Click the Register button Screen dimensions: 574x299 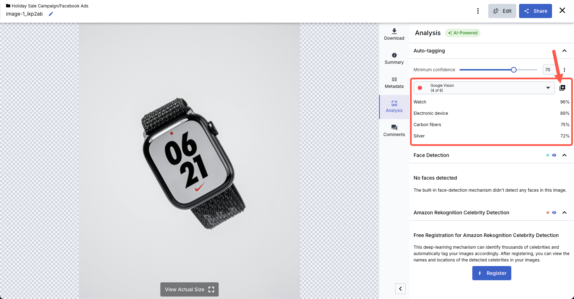click(x=491, y=273)
